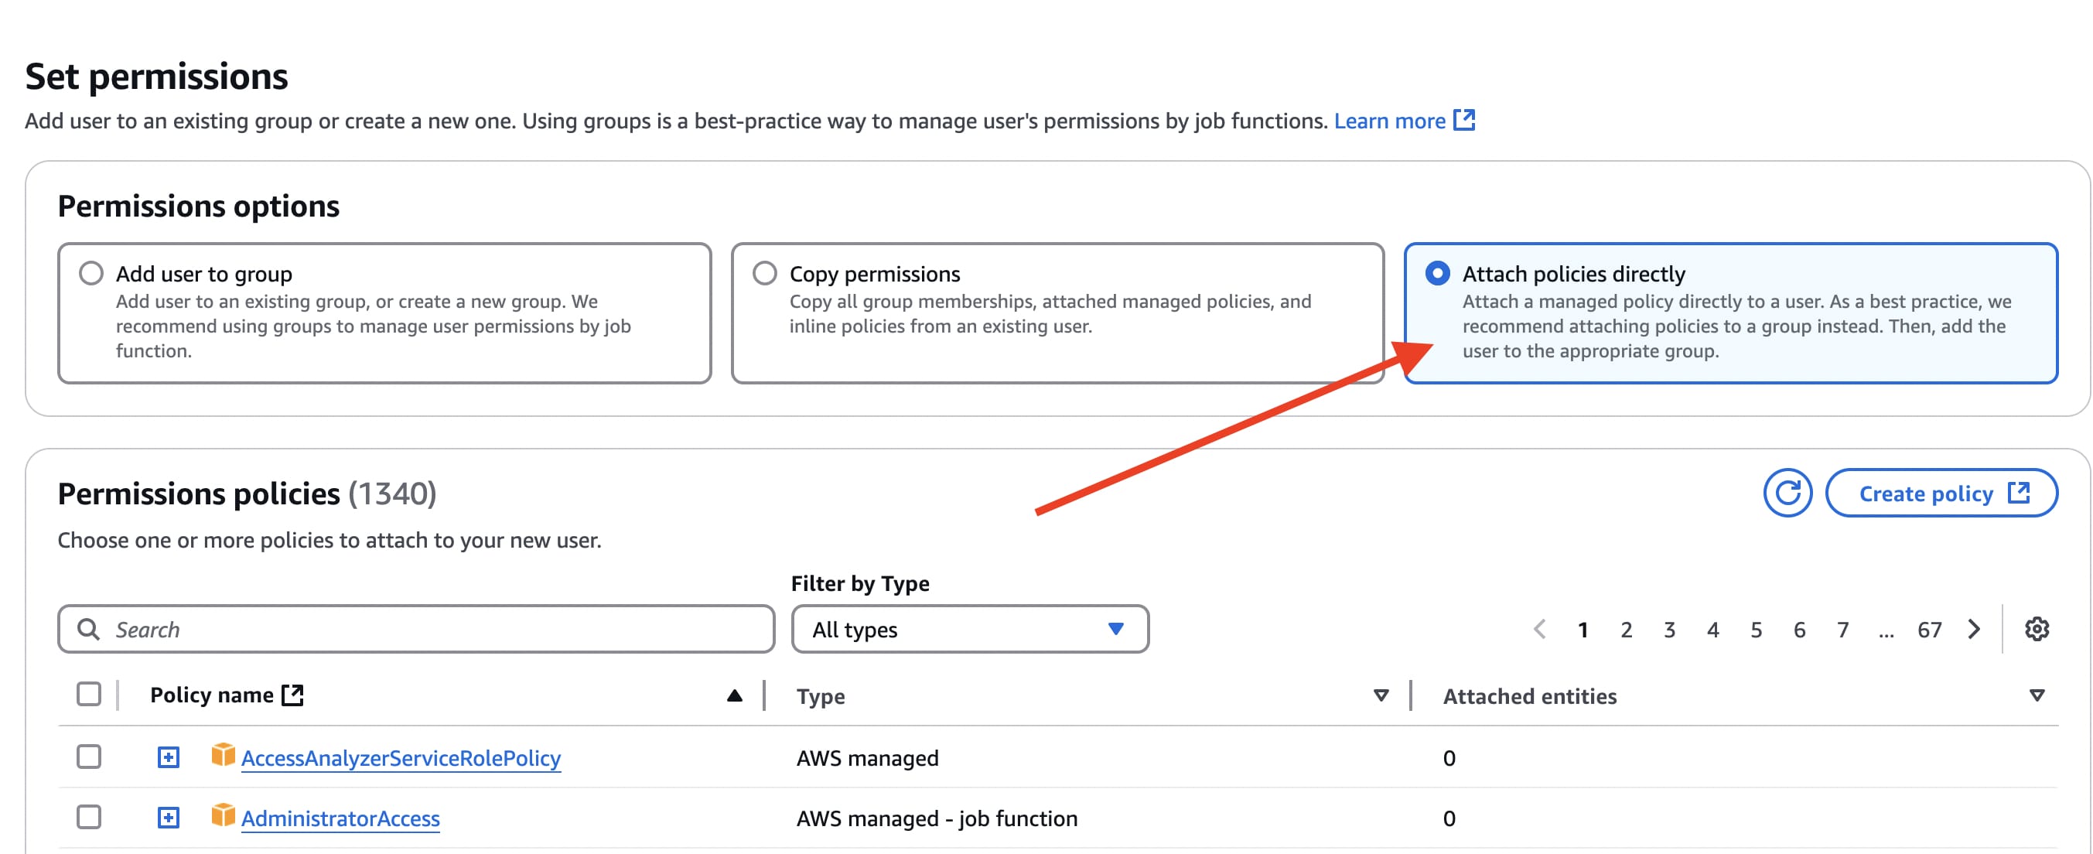Click the pagination ellipsis between 7 and 67
This screenshot has width=2093, height=854.
1886,633
